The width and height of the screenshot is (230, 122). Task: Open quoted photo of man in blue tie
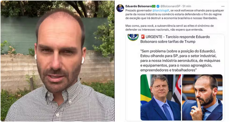[x=161, y=97]
